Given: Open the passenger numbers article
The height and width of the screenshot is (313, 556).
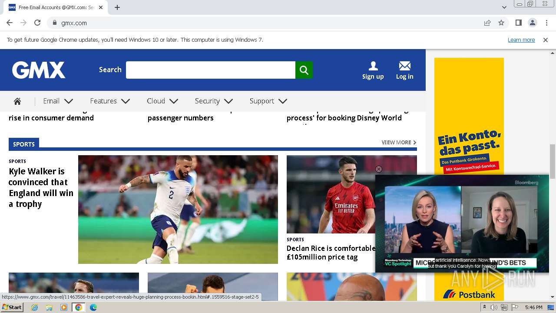Looking at the screenshot, I should (x=181, y=118).
